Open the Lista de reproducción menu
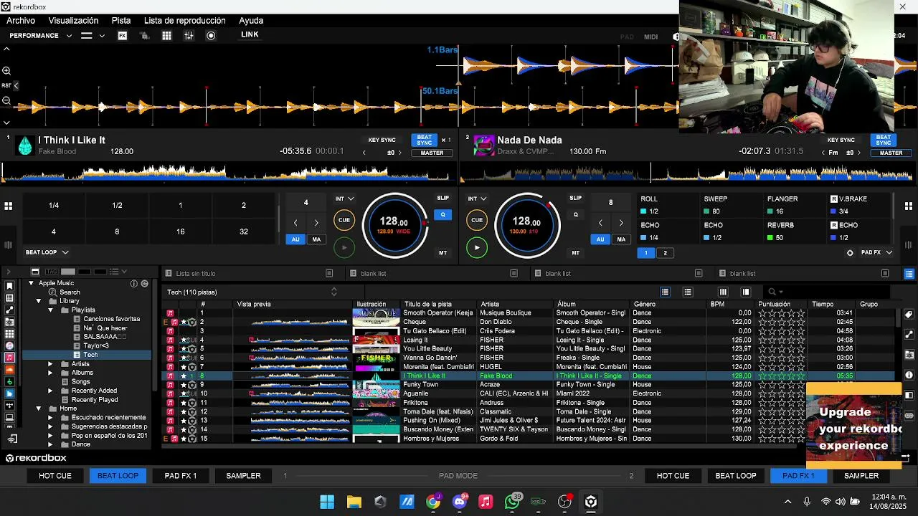918x516 pixels. [185, 21]
